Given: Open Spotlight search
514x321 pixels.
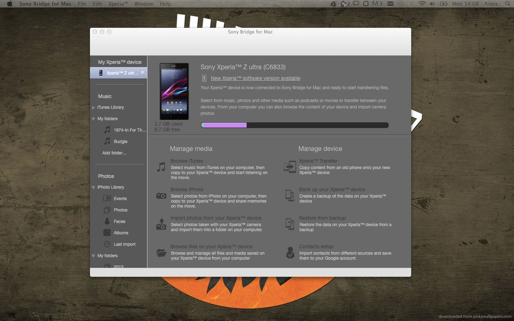Looking at the screenshot, I should (x=507, y=4).
